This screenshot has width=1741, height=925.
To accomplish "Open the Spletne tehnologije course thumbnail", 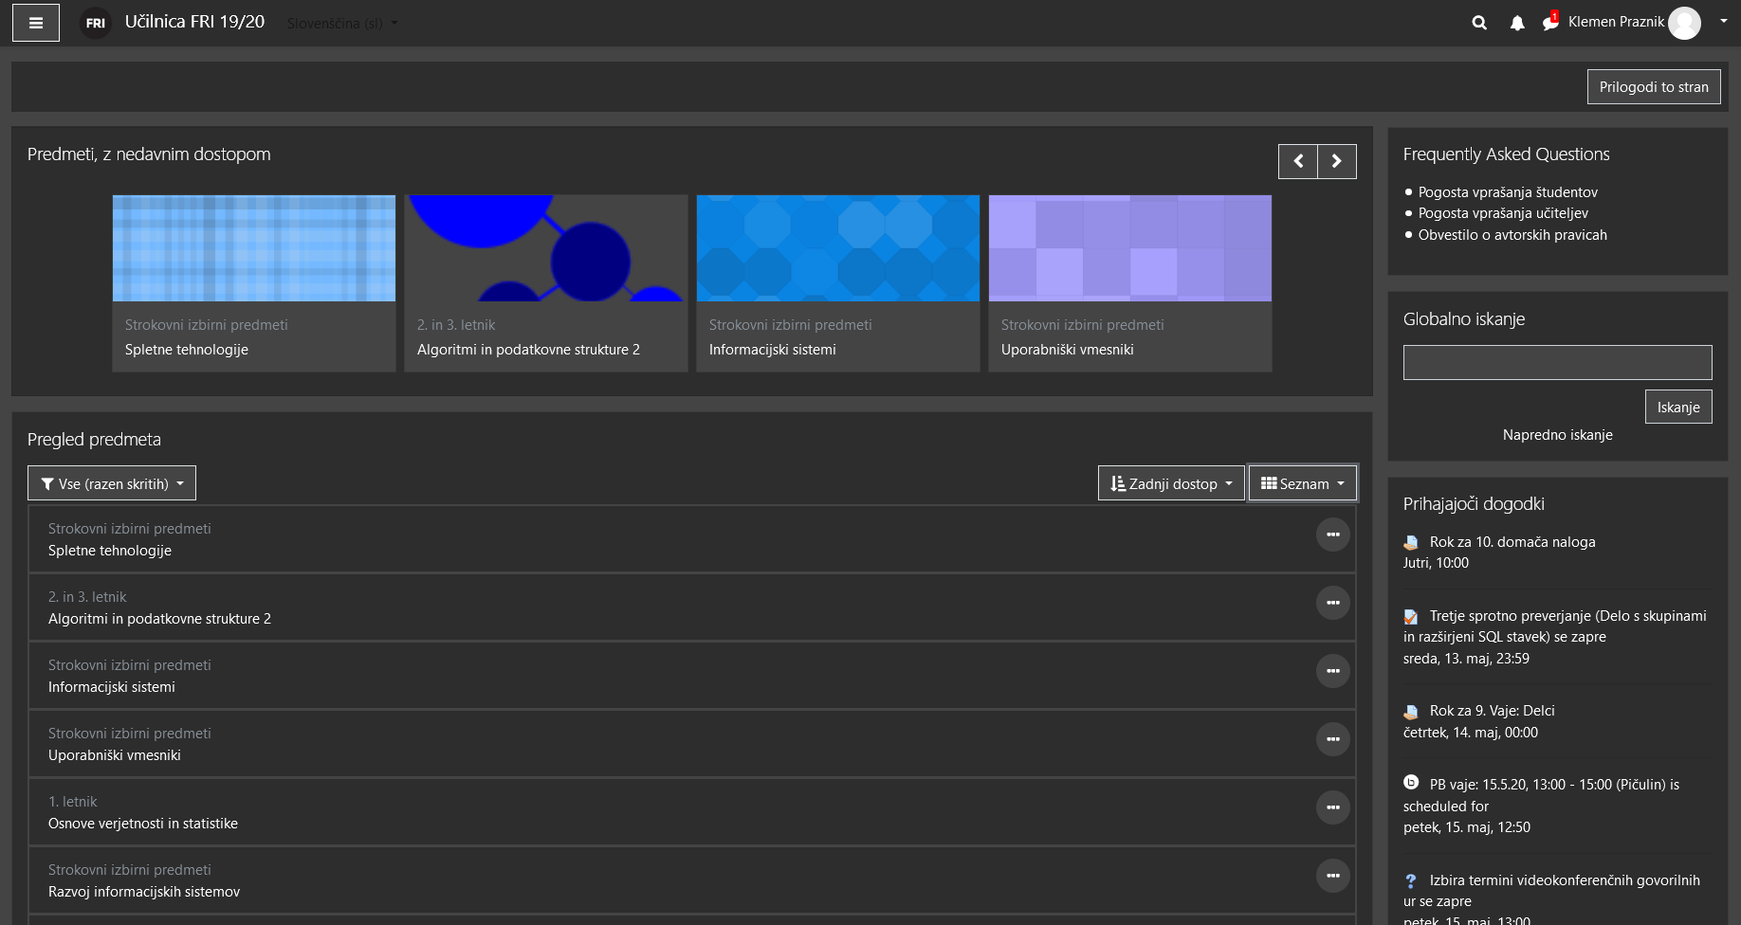I will pyautogui.click(x=254, y=248).
